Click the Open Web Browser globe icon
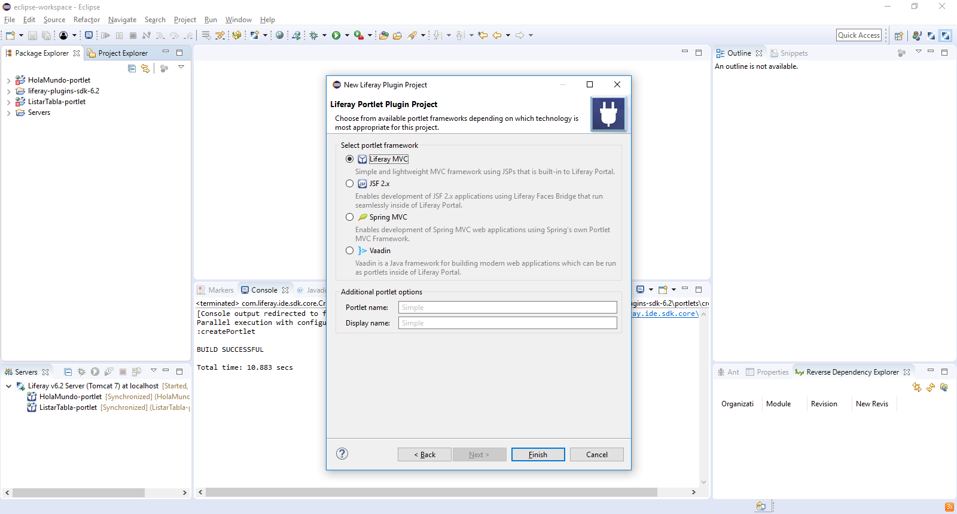Image resolution: width=957 pixels, height=514 pixels. click(x=279, y=35)
